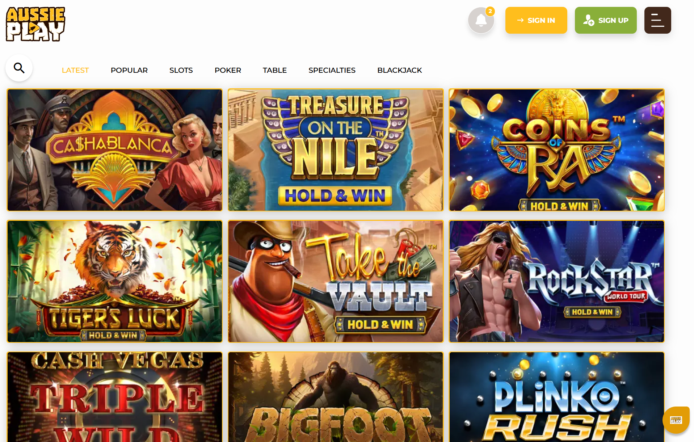
Task: Launch RockStar World Tour game
Action: pos(557,281)
